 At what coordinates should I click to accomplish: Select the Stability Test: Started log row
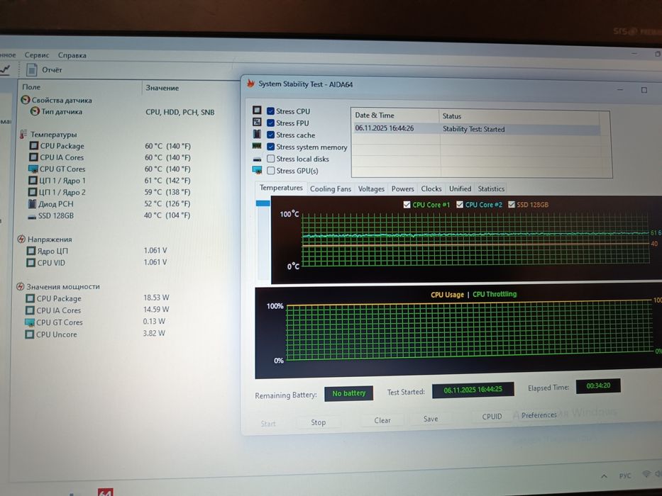click(x=476, y=129)
